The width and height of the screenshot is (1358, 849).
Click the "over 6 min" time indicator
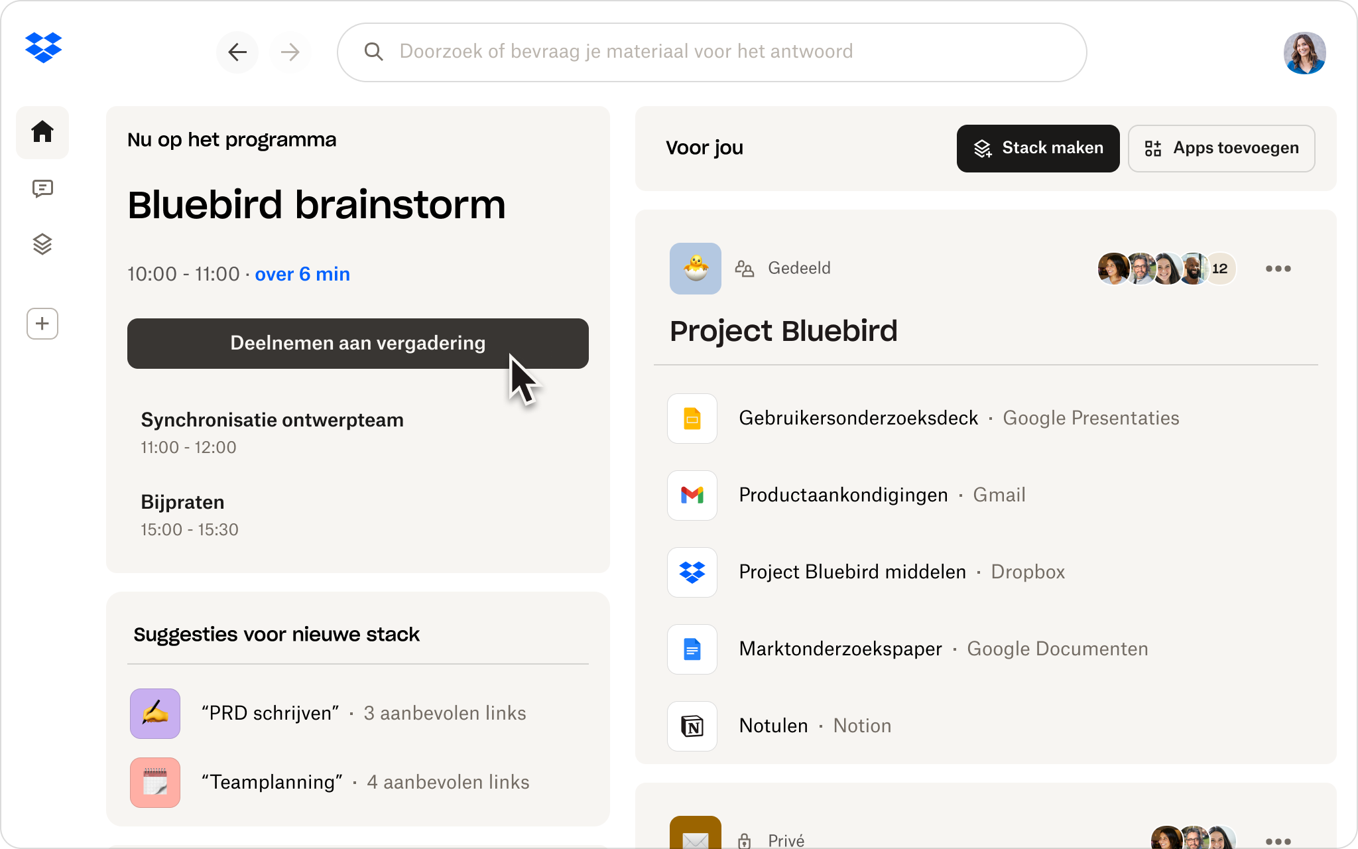click(302, 274)
